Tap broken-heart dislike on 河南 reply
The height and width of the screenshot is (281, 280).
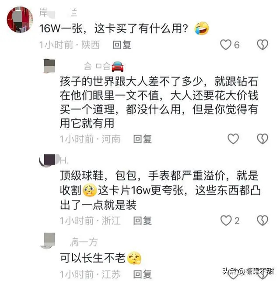click(x=262, y=139)
